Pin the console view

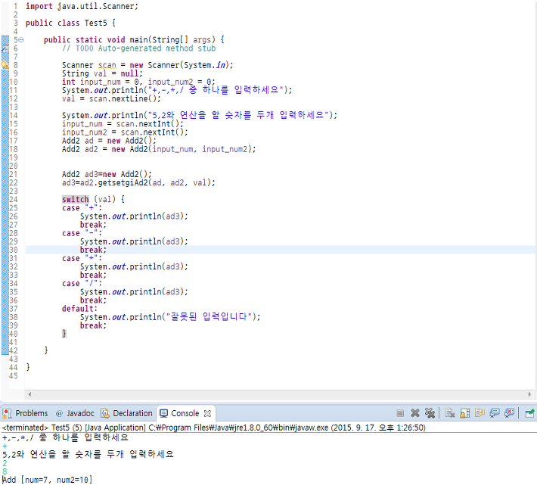point(529,413)
